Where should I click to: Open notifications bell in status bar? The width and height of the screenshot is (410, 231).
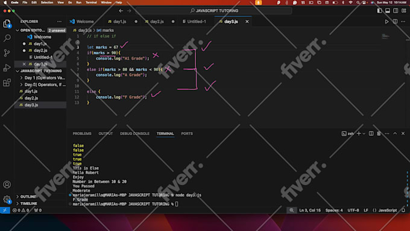(403, 210)
